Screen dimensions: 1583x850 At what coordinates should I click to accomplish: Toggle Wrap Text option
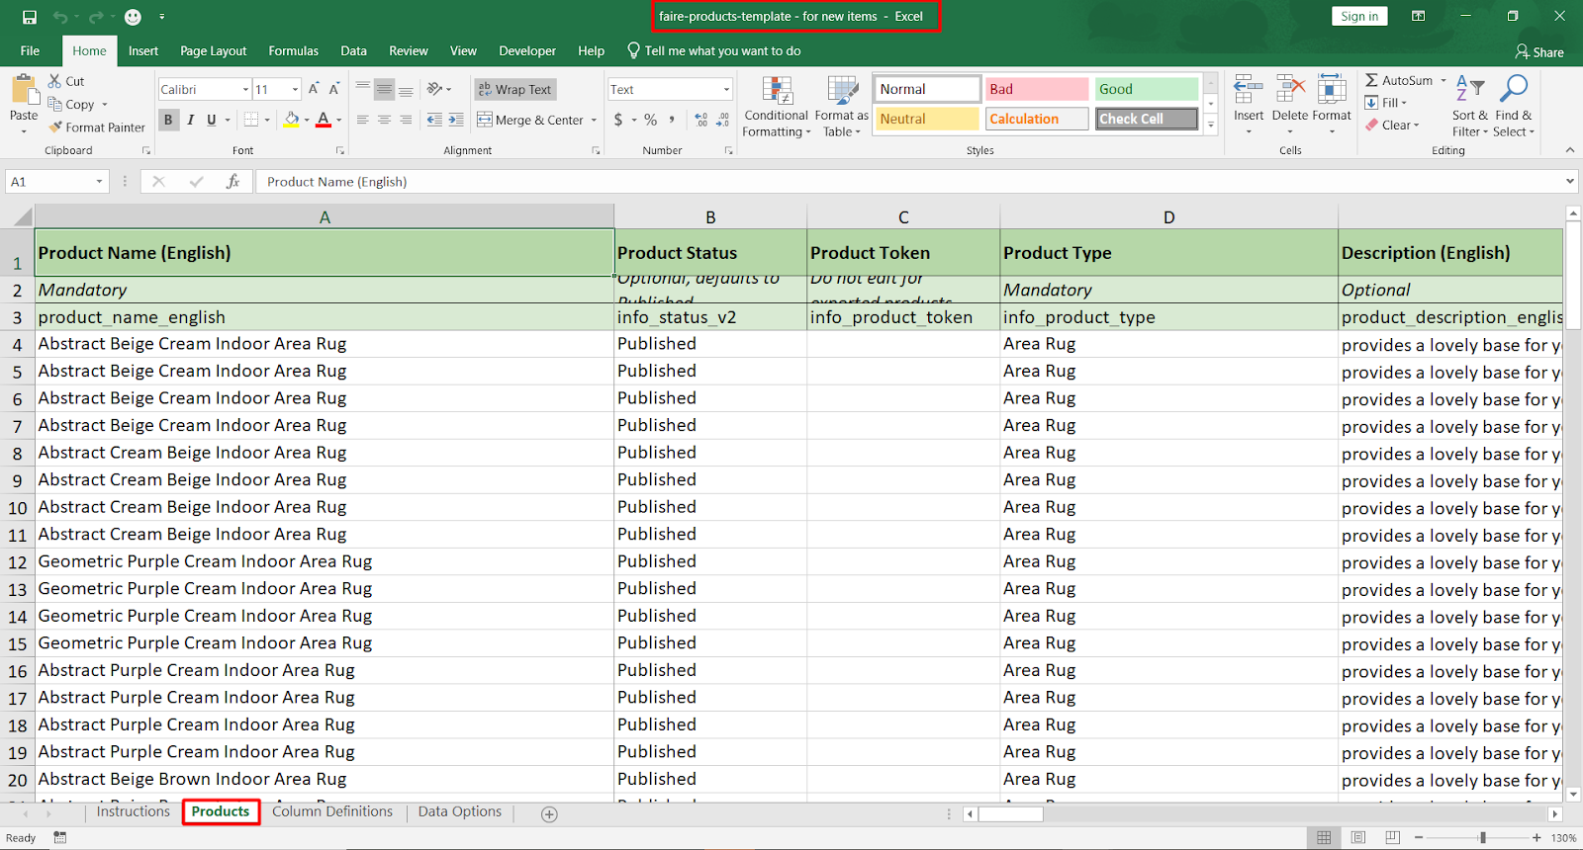tap(514, 89)
